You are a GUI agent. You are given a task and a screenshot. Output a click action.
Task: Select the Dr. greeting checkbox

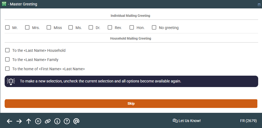(91, 27)
